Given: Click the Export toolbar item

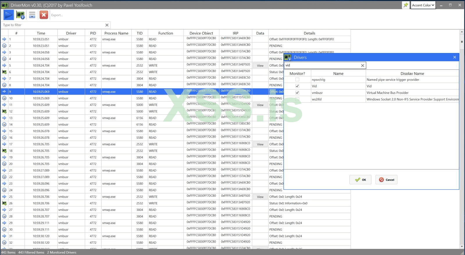Looking at the screenshot, I should tap(57, 15).
